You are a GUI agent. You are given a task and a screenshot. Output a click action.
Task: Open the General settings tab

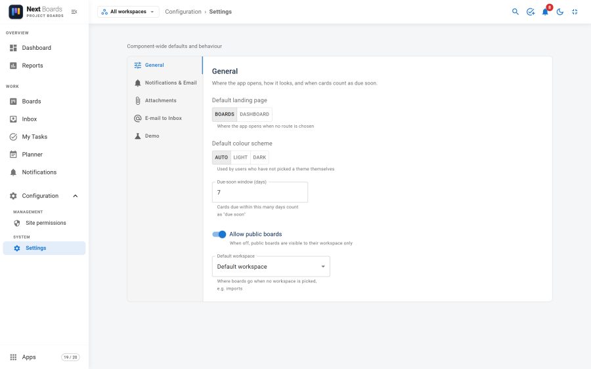click(x=165, y=65)
